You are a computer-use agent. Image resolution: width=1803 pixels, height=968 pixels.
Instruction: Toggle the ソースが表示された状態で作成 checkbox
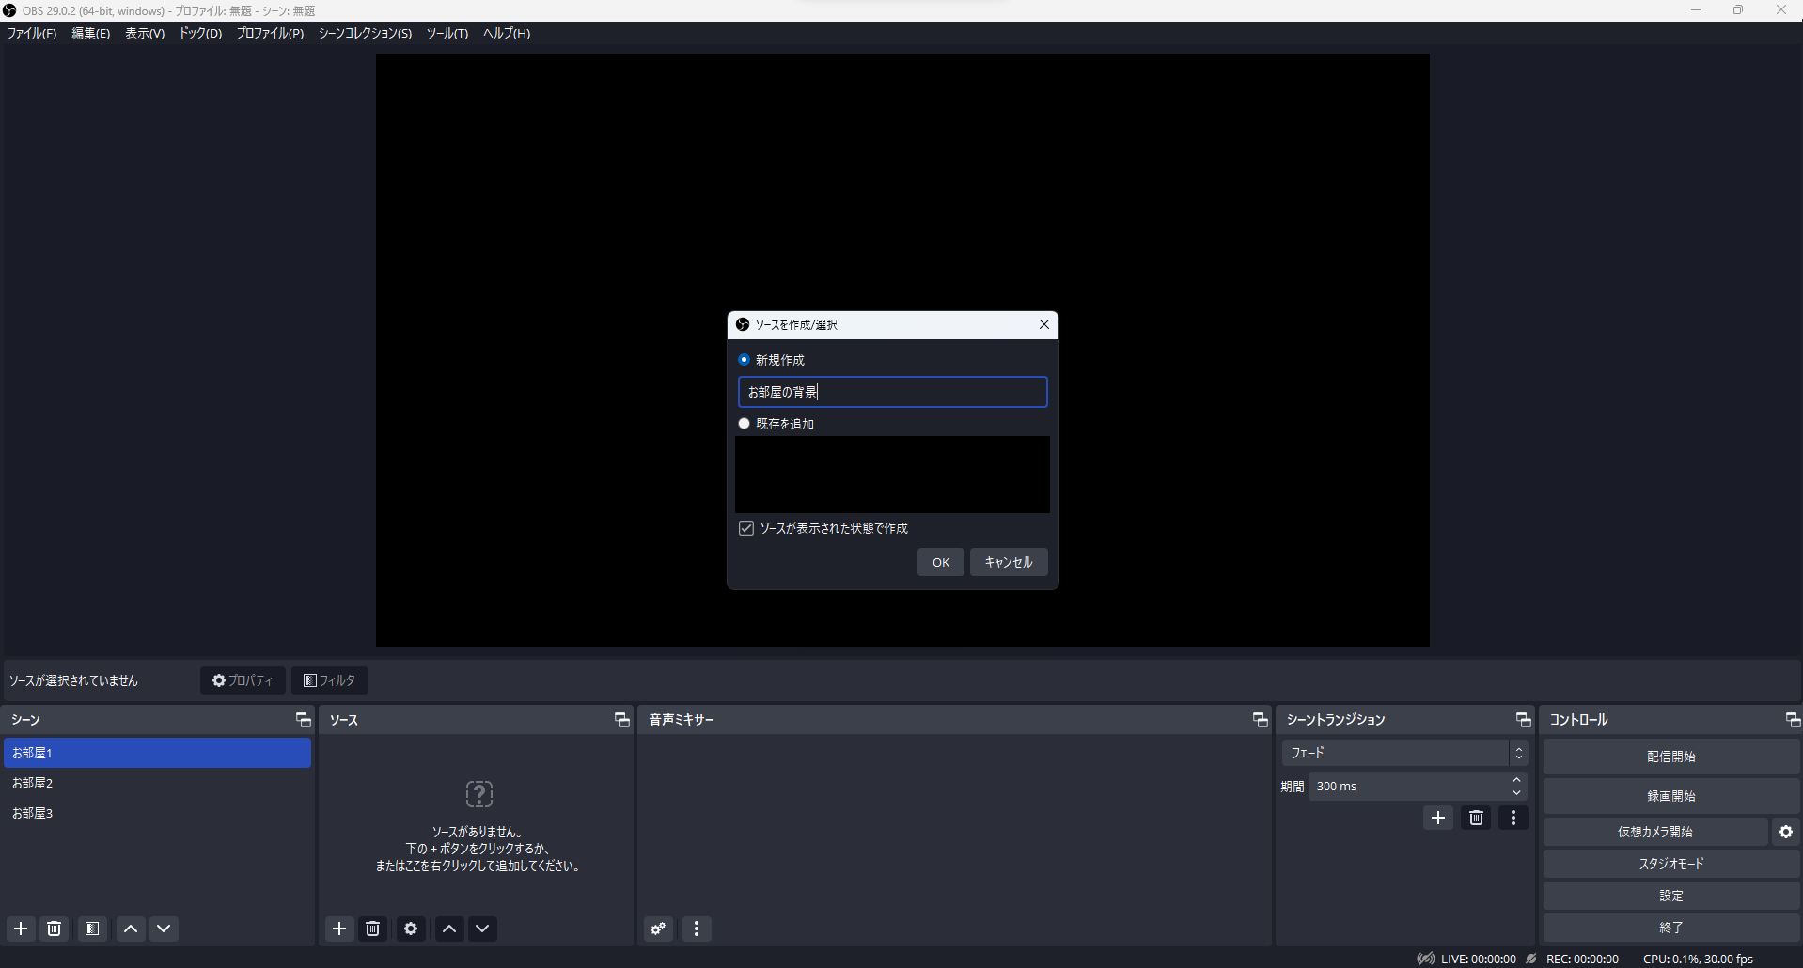click(x=746, y=528)
